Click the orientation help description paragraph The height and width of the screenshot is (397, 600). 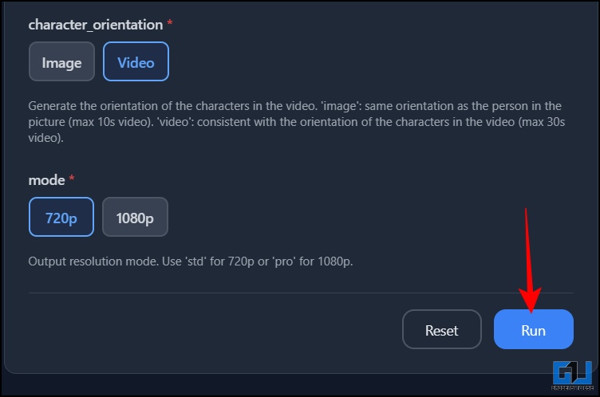pyautogui.click(x=295, y=121)
